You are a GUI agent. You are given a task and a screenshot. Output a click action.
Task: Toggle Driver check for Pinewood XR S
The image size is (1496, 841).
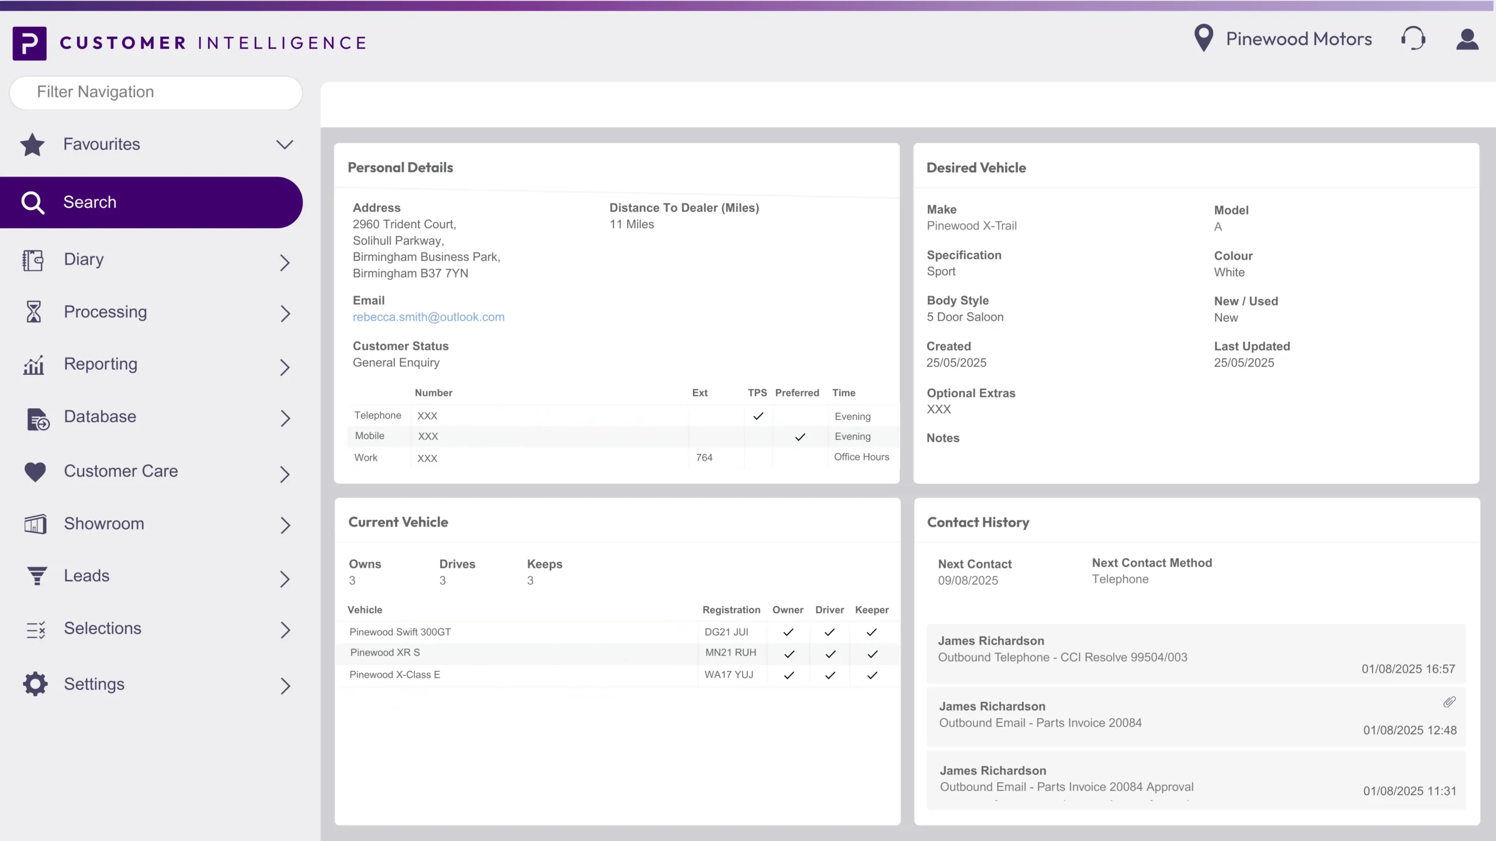830,654
